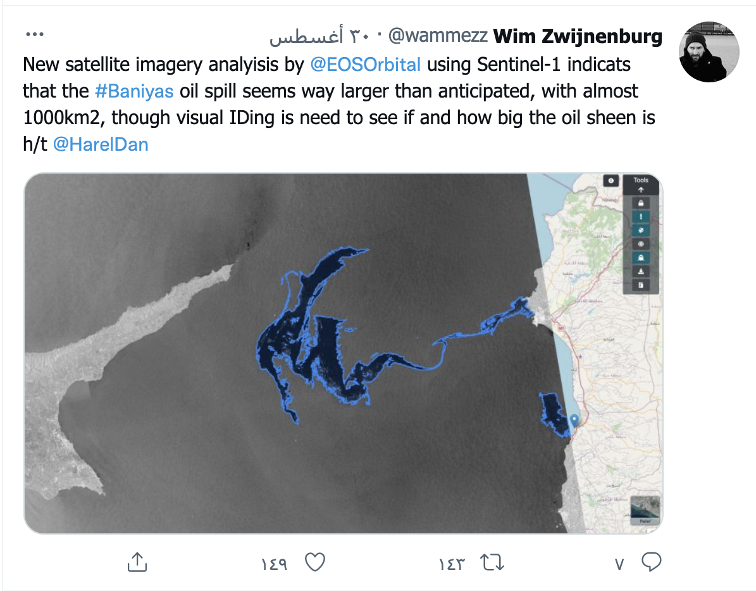Viewport: 756px width, 591px height.
Task: Share the tweet with the upload icon
Action: tap(137, 562)
